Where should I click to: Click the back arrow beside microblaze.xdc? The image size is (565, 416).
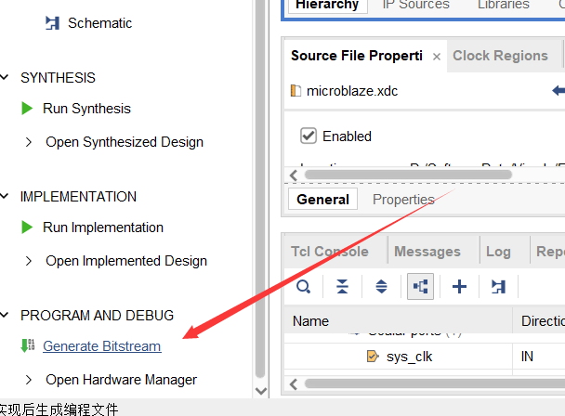pos(558,91)
